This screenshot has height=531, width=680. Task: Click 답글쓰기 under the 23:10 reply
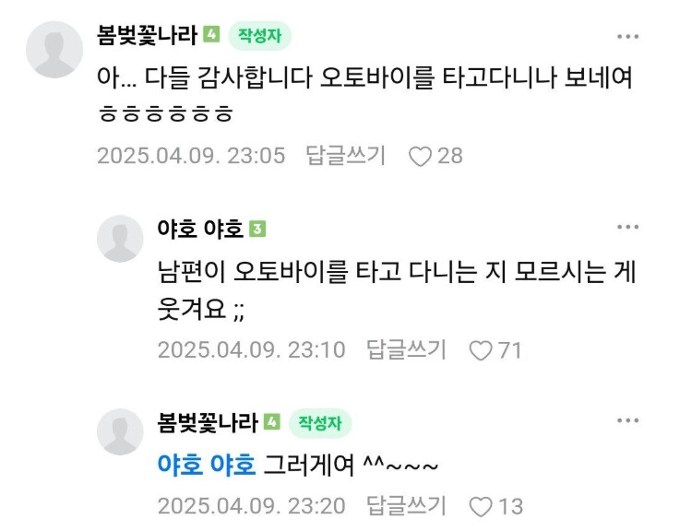coord(406,349)
